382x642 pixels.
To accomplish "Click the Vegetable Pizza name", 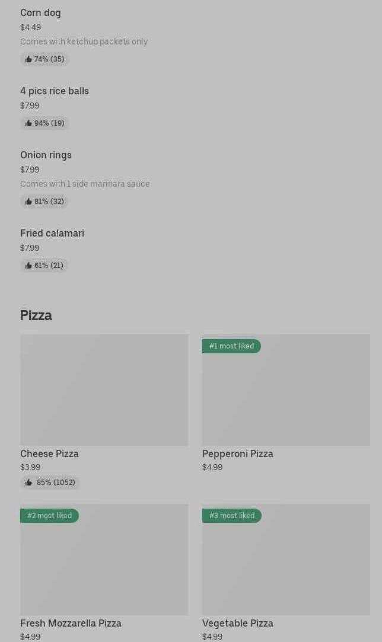I will point(238,623).
